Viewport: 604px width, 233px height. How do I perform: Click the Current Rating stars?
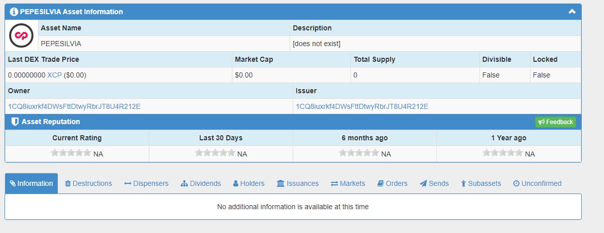[x=71, y=153]
